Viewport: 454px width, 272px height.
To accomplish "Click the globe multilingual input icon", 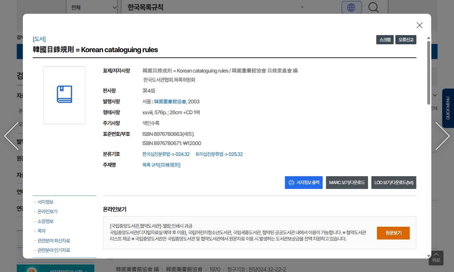I will coord(351,7).
